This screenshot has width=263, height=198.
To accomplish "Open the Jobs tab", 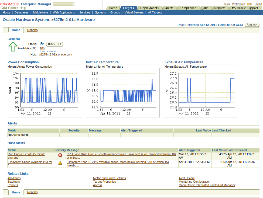I will tap(205, 8).
